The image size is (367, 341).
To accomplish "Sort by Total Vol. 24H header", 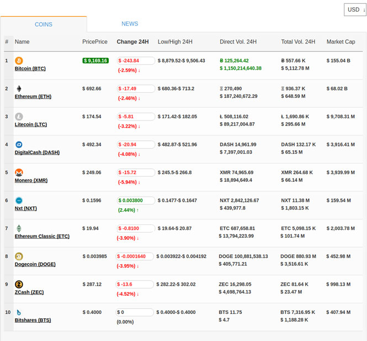I will (x=298, y=41).
